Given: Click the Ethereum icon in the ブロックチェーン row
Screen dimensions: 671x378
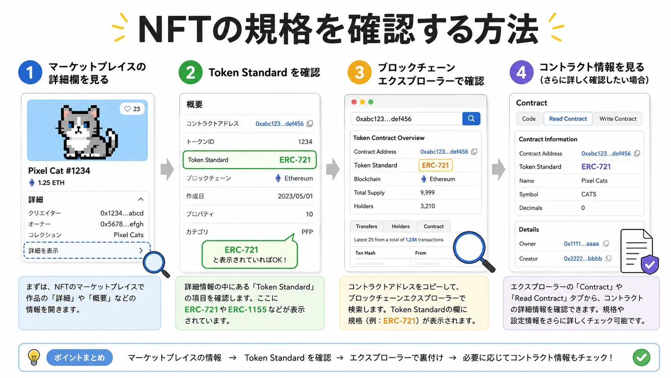Looking at the screenshot, I should click(x=278, y=178).
